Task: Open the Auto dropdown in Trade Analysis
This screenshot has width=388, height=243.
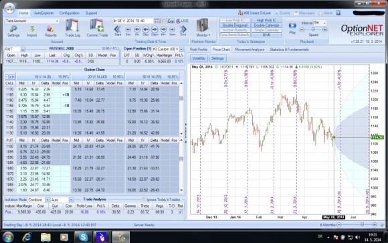Action: click(x=71, y=199)
